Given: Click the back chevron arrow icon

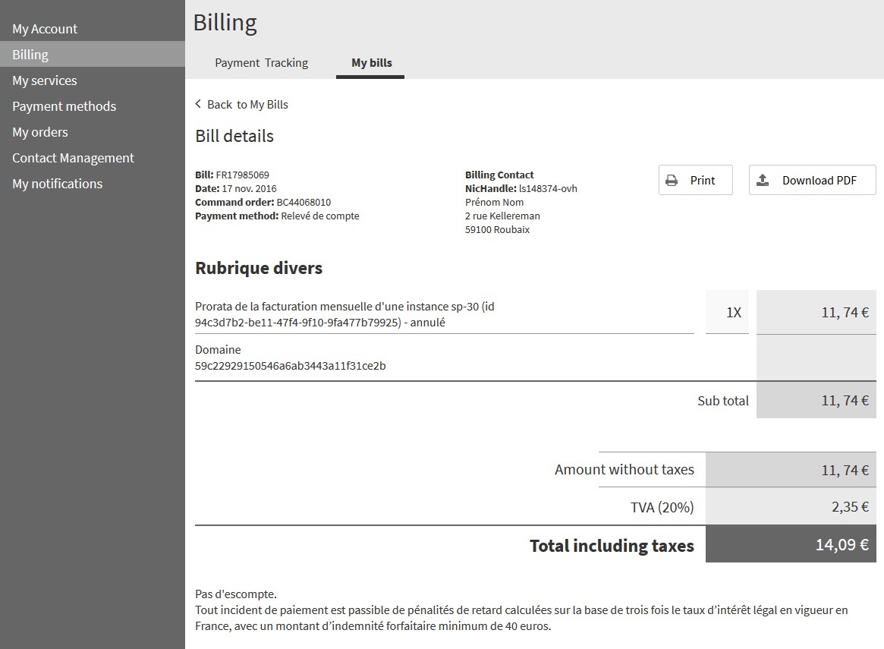Looking at the screenshot, I should click(x=199, y=104).
